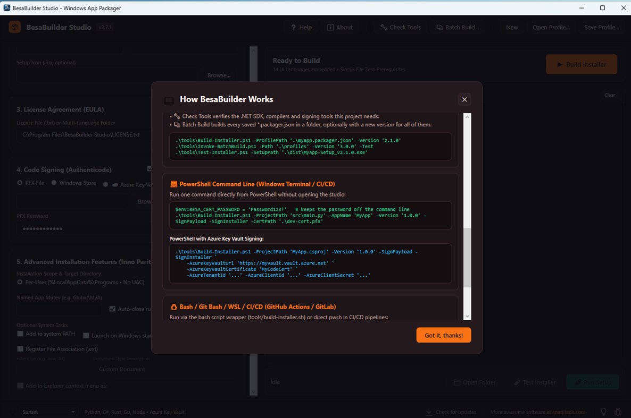
Task: Toggle the Auto-close running app checkbox
Action: tap(112, 309)
